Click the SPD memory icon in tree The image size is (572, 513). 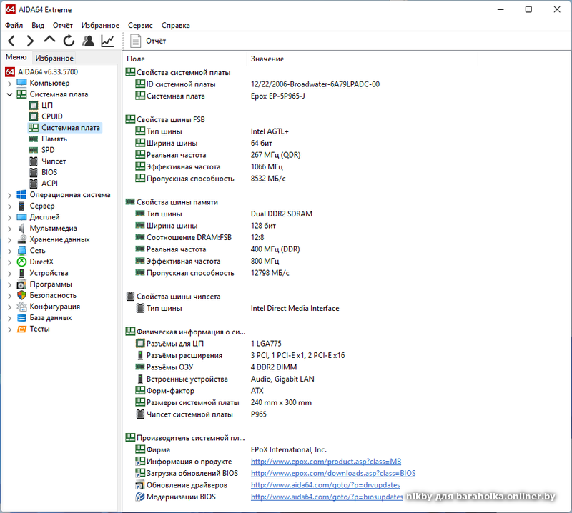click(34, 150)
